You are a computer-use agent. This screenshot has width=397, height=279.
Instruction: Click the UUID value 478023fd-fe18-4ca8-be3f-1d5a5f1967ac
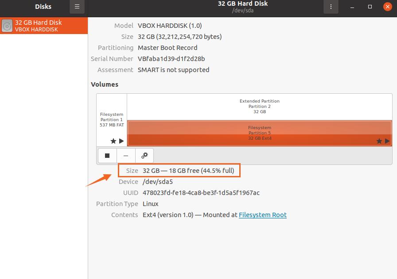(201, 193)
